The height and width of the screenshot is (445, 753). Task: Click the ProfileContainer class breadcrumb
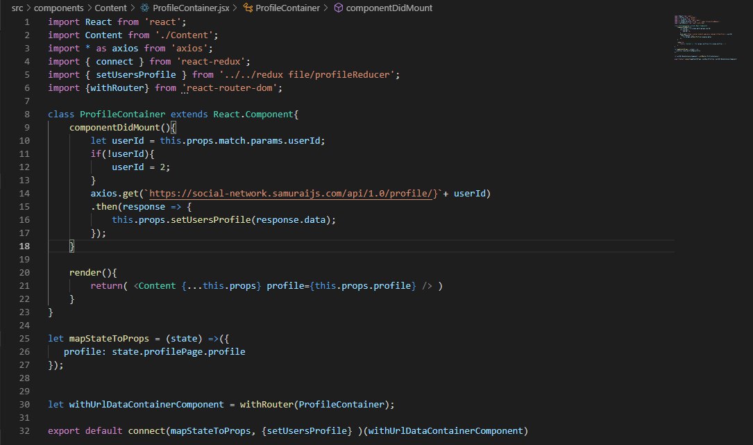click(x=287, y=8)
